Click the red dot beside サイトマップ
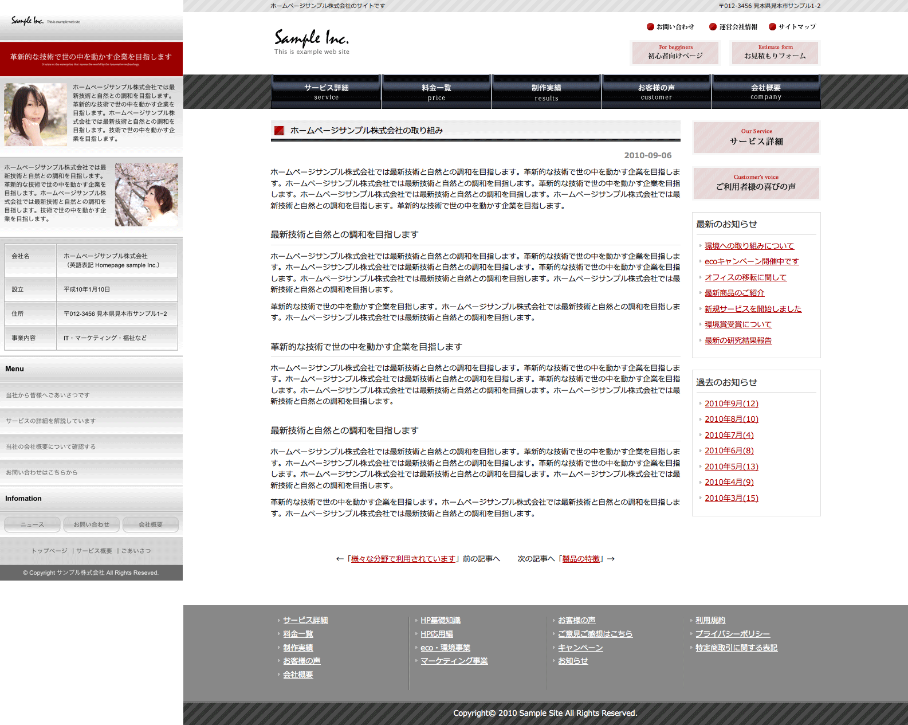Screen dimensions: 908x725 point(772,26)
